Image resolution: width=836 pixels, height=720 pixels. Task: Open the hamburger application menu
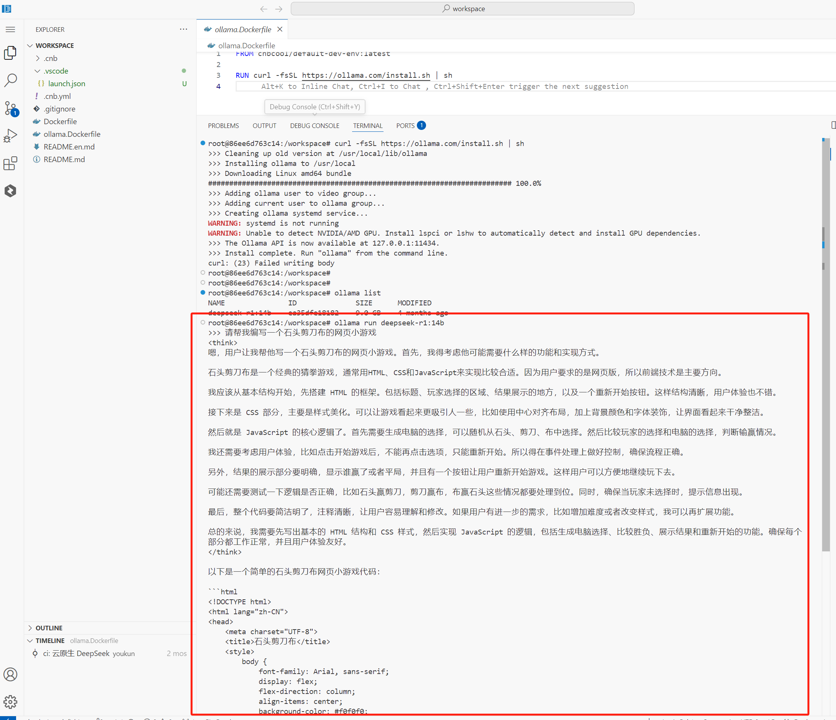pyautogui.click(x=10, y=30)
